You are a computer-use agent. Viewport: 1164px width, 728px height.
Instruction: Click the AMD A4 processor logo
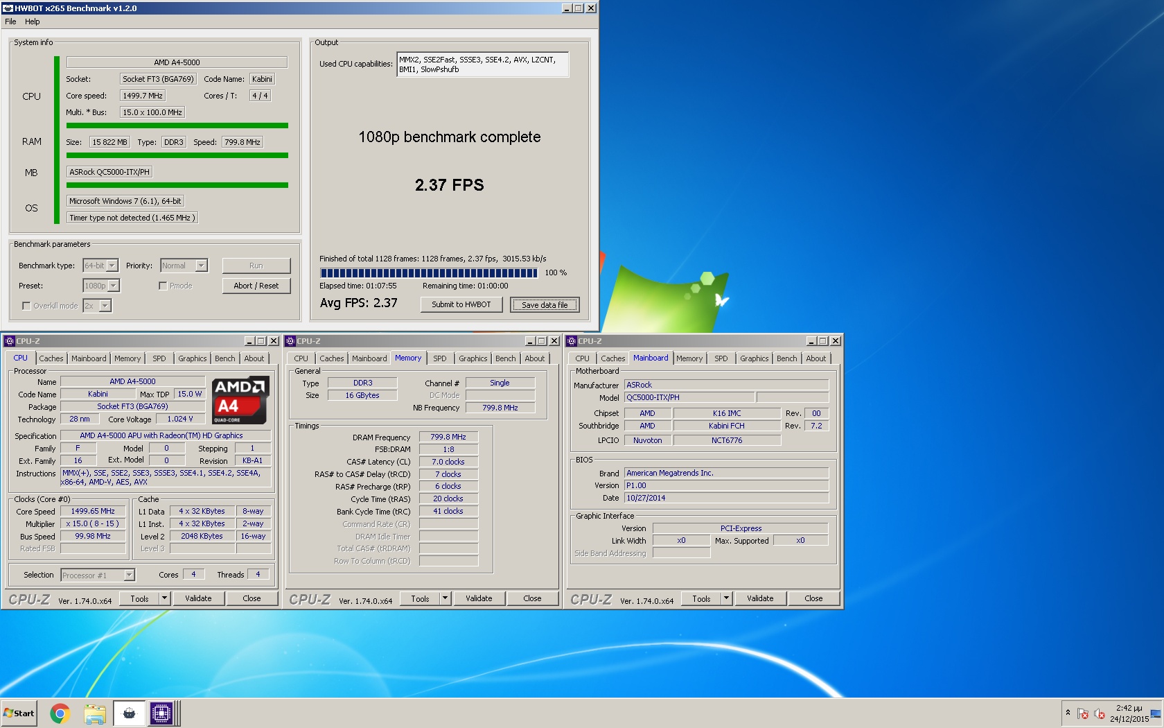tap(240, 401)
